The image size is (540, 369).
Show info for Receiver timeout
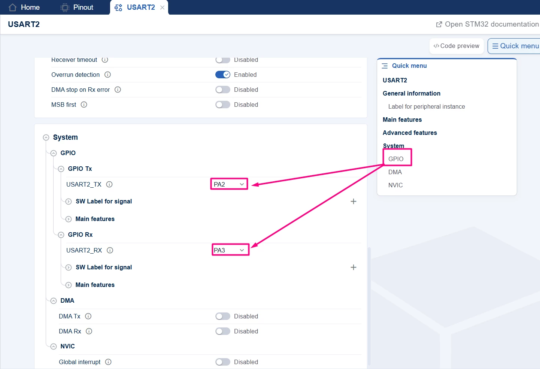point(105,60)
